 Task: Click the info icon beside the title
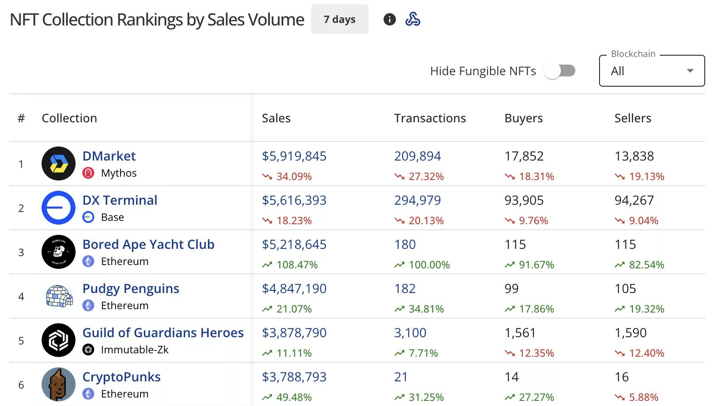tap(389, 20)
